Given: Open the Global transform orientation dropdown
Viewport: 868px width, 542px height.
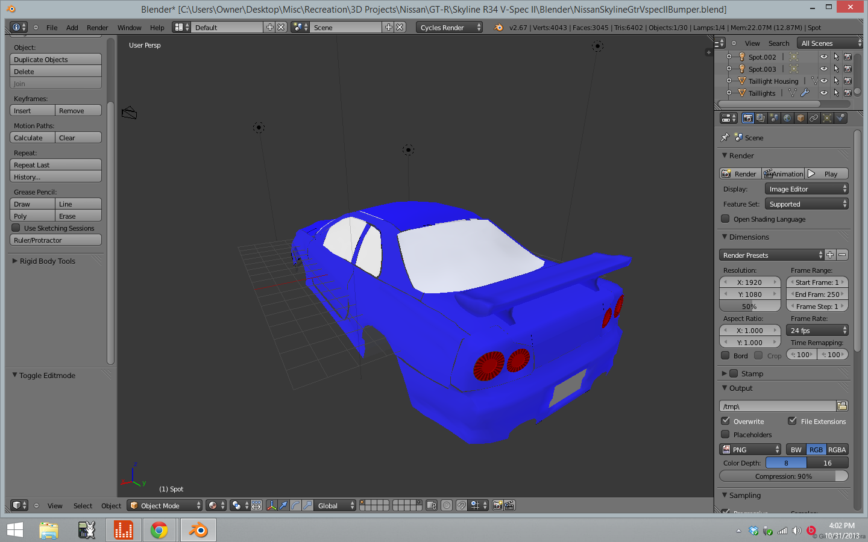Looking at the screenshot, I should (335, 505).
